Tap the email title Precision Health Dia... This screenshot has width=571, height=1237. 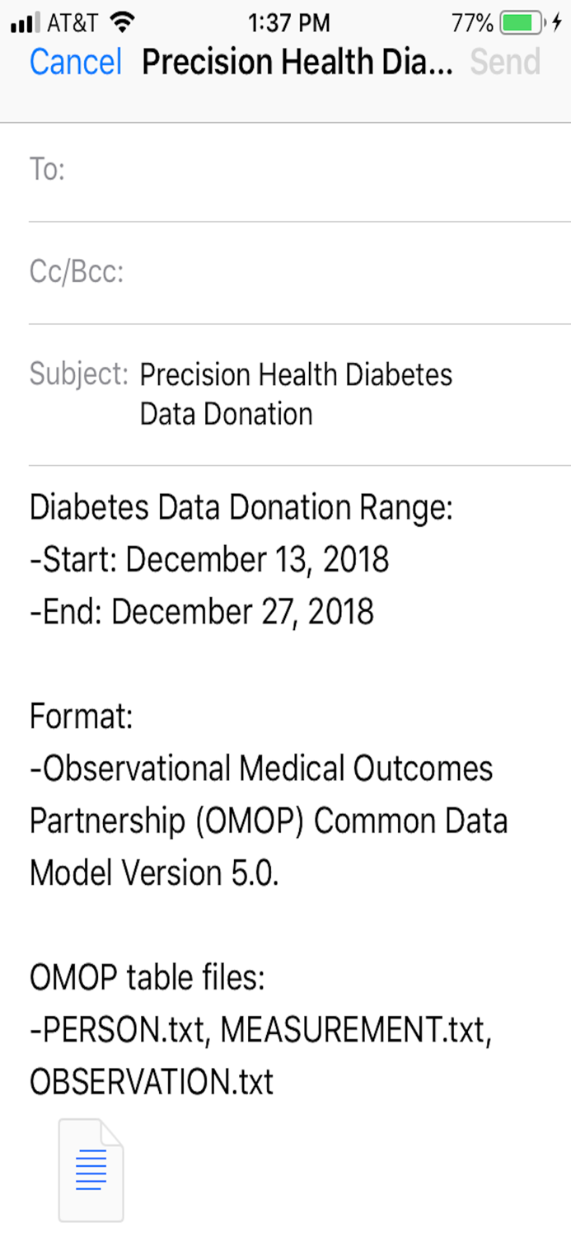pyautogui.click(x=297, y=62)
